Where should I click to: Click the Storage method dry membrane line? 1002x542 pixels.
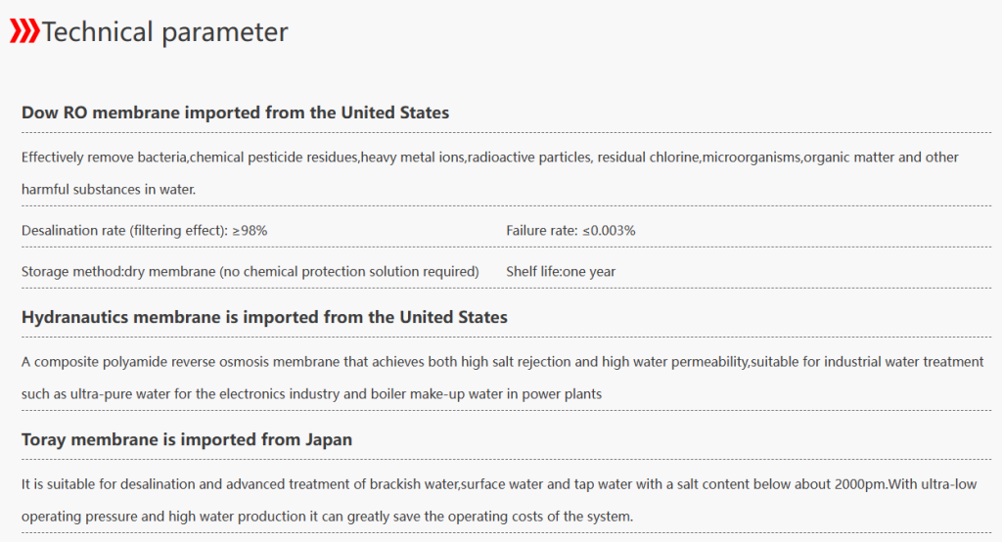pyautogui.click(x=250, y=272)
